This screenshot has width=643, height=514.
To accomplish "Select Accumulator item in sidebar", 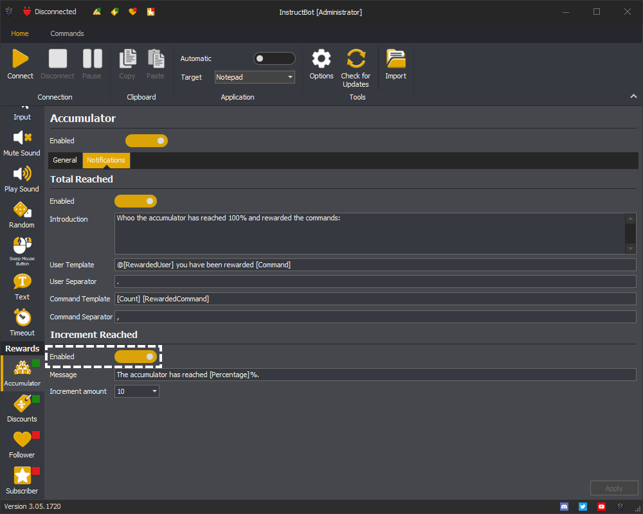I will [22, 373].
